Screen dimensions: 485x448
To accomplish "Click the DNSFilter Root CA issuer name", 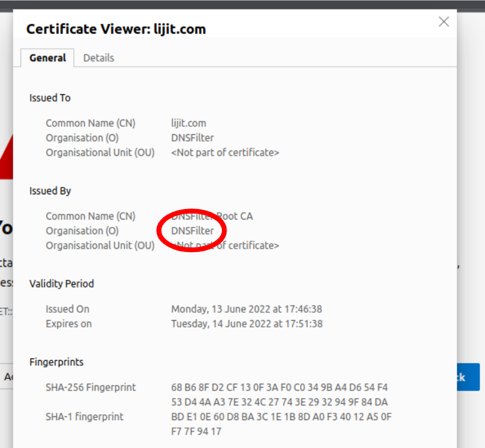I will click(x=212, y=216).
